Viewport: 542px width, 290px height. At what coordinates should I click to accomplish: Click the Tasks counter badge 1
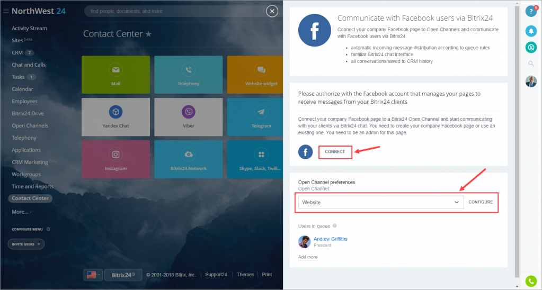click(31, 77)
